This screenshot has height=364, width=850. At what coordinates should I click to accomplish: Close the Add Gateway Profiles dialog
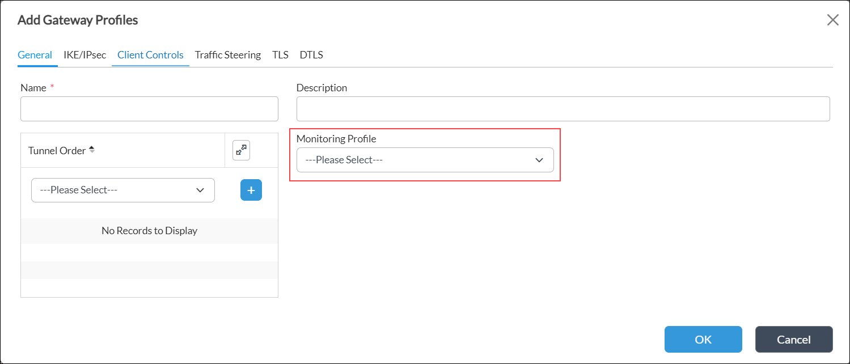(832, 20)
